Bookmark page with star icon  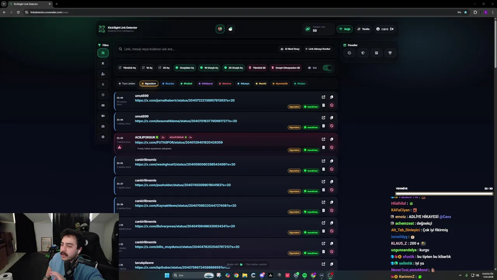[466, 12]
